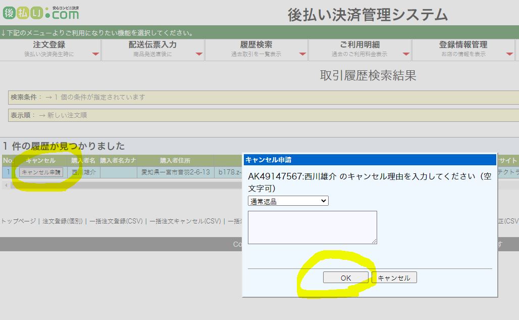Click the 購入者住所 column header
Image resolution: width=519 pixels, height=320 pixels.
[175, 161]
